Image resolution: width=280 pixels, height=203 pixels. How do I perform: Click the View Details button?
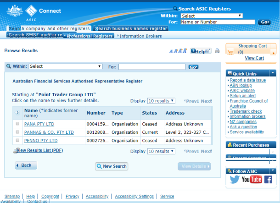(x=194, y=166)
